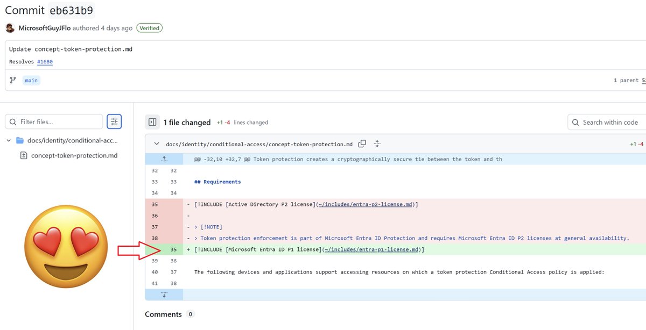This screenshot has width=646, height=330.
Task: Select concept-token-protection.md in file tree
Action: point(74,155)
